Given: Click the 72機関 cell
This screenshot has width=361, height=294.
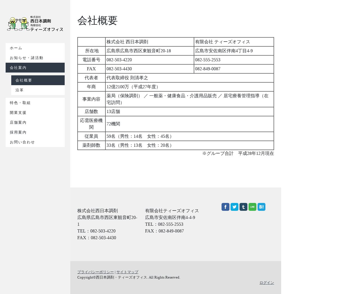Looking at the screenshot, I should pyautogui.click(x=189, y=124).
